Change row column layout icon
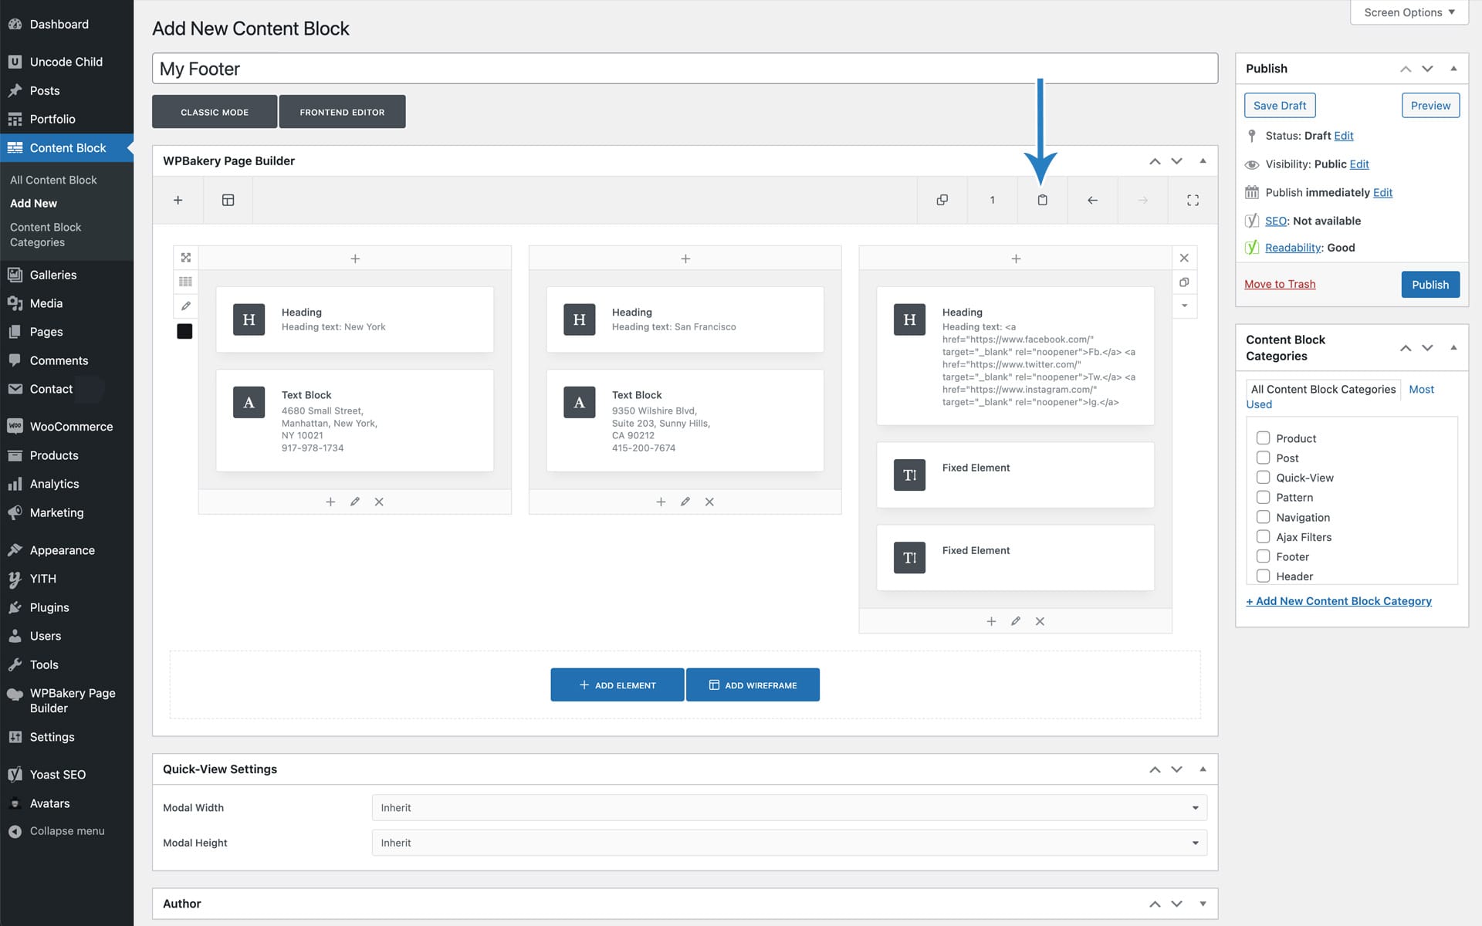The image size is (1482, 926). click(185, 282)
